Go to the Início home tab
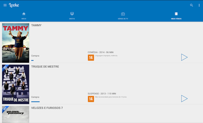The width and height of the screenshot is (203, 123). pyautogui.click(x=24, y=16)
